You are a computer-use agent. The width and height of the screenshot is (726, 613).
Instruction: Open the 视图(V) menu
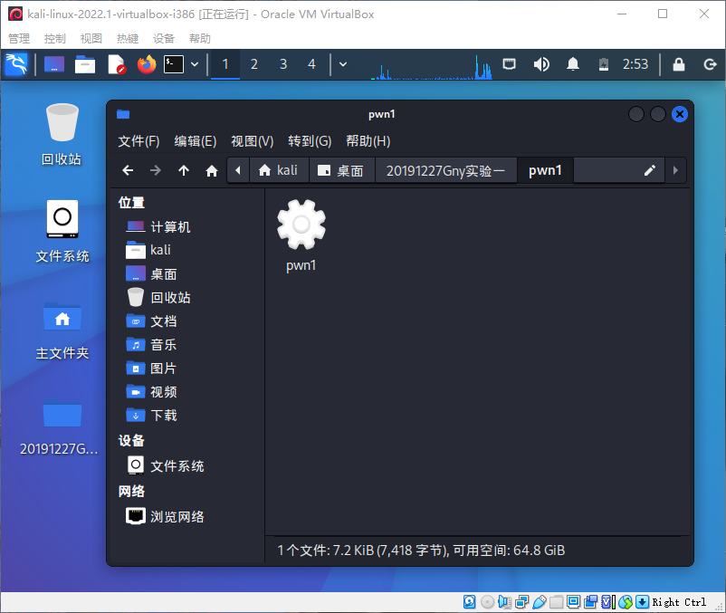click(253, 140)
